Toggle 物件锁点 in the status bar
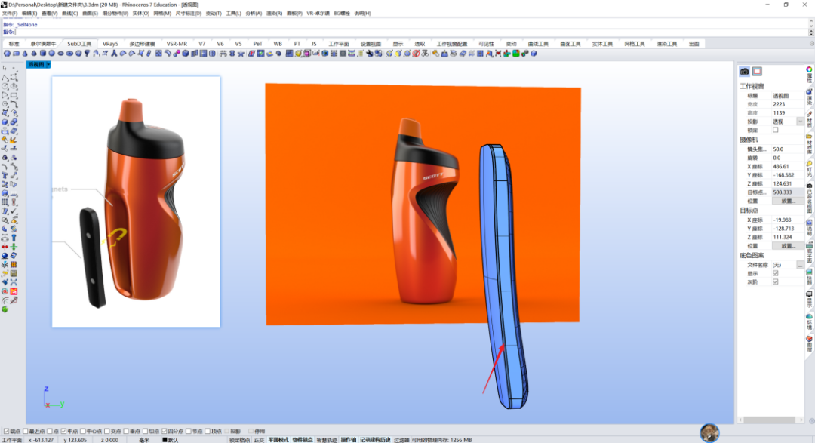 [302, 440]
